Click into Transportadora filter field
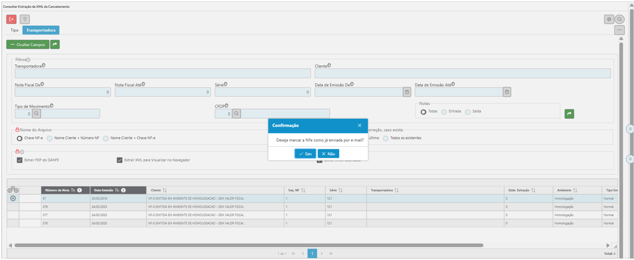Screen dimensions: 634x260 tap(163, 74)
